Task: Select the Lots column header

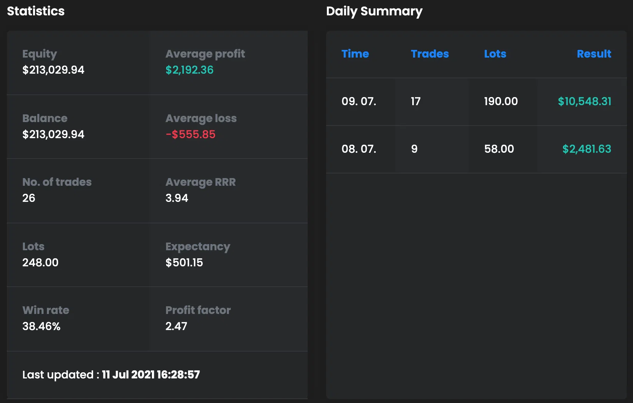Action: tap(495, 54)
